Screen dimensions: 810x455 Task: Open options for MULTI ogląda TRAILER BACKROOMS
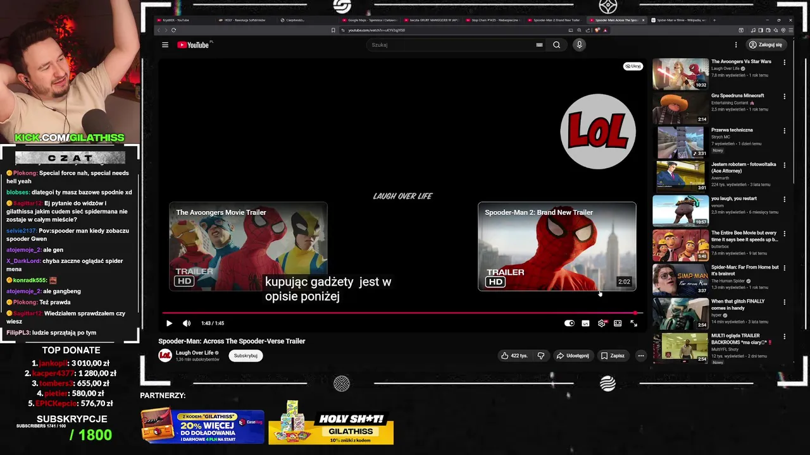(784, 336)
